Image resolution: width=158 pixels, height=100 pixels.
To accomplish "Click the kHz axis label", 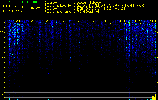I will (x=2, y=20).
